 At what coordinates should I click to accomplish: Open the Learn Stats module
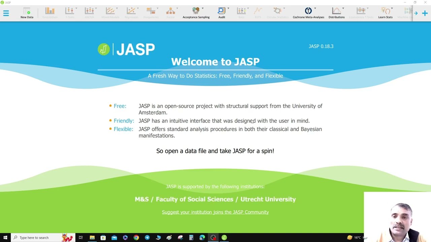tap(385, 13)
